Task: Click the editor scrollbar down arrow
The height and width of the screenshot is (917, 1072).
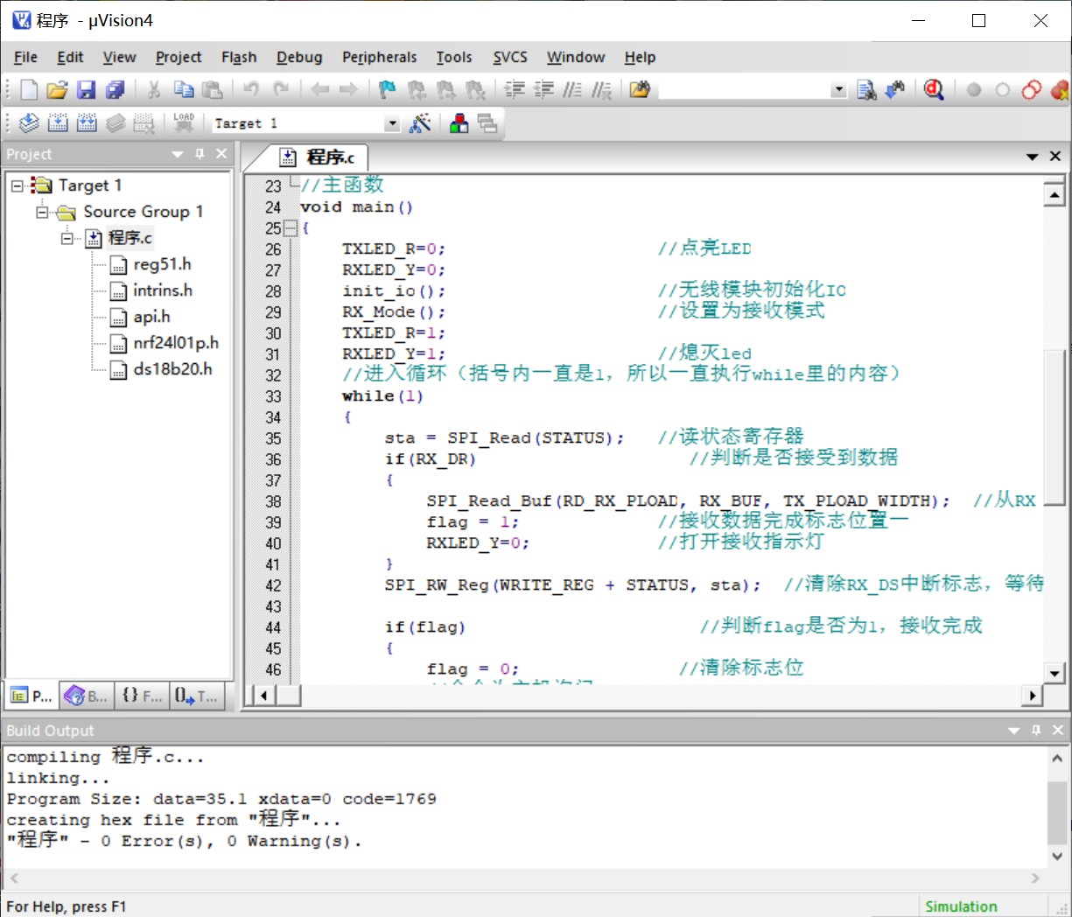Action: (x=1054, y=674)
